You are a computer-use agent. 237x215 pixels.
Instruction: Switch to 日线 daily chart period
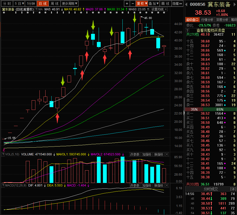[x=43, y=4]
